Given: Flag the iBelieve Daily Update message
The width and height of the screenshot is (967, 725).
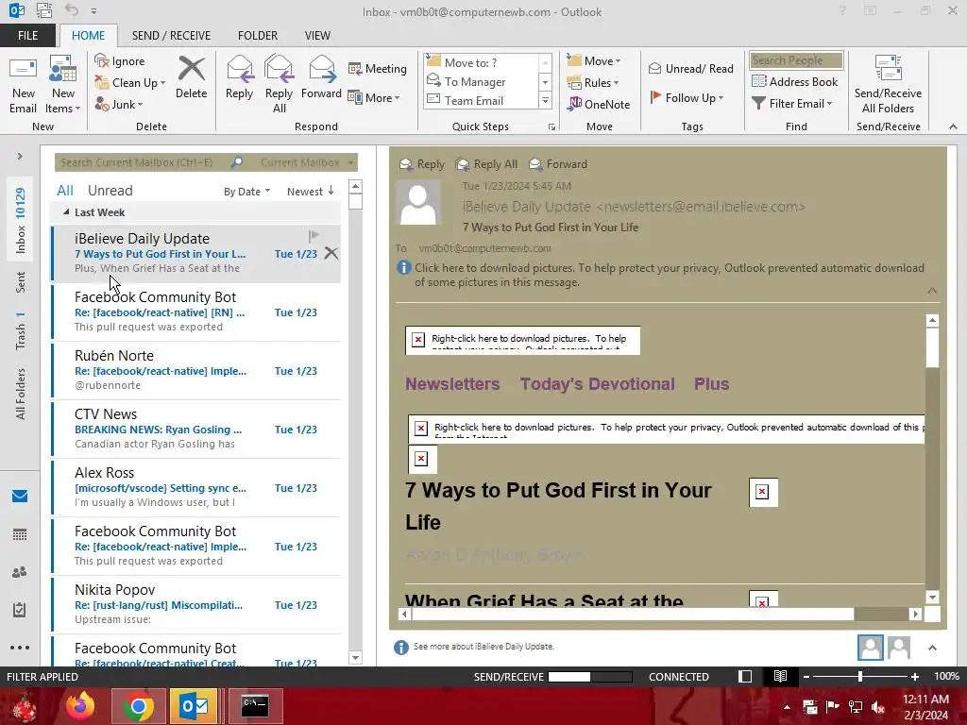Looking at the screenshot, I should tap(314, 235).
